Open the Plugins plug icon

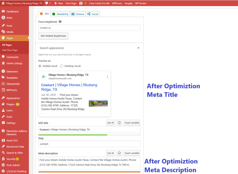3,104
